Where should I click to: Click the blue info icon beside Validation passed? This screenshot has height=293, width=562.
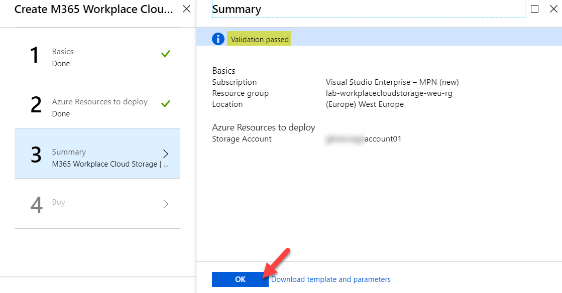click(218, 39)
